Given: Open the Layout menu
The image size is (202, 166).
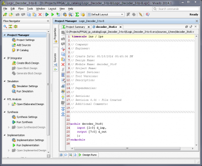Looking at the screenshot, I should pos(52,9).
